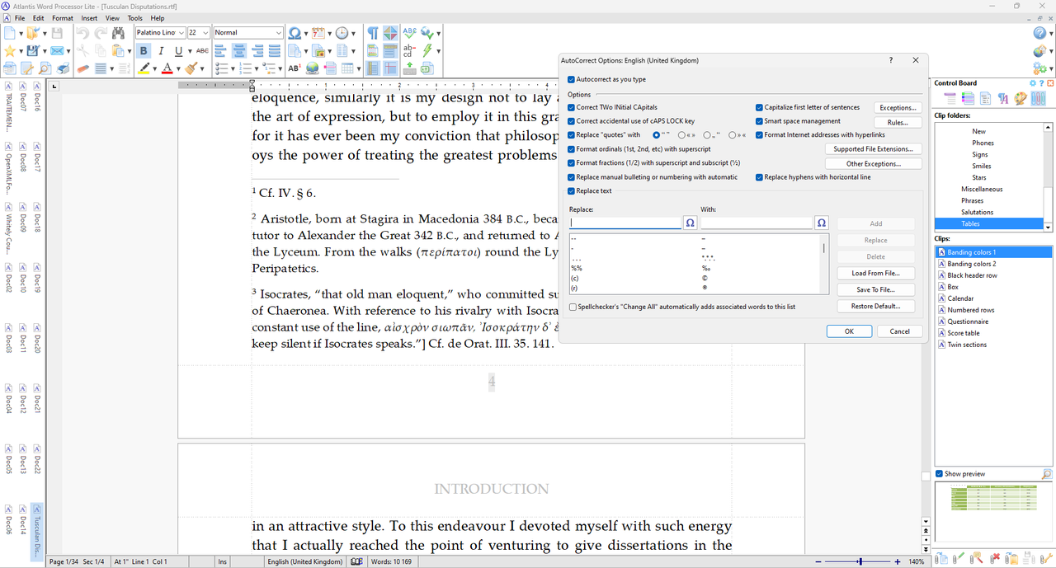Toggle Correct accidental use of cAPS LOCK key
This screenshot has width=1056, height=568.
[x=571, y=121]
